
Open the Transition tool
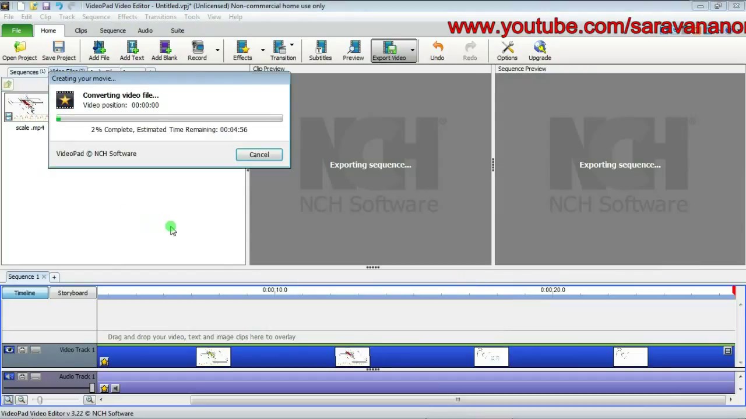(283, 51)
